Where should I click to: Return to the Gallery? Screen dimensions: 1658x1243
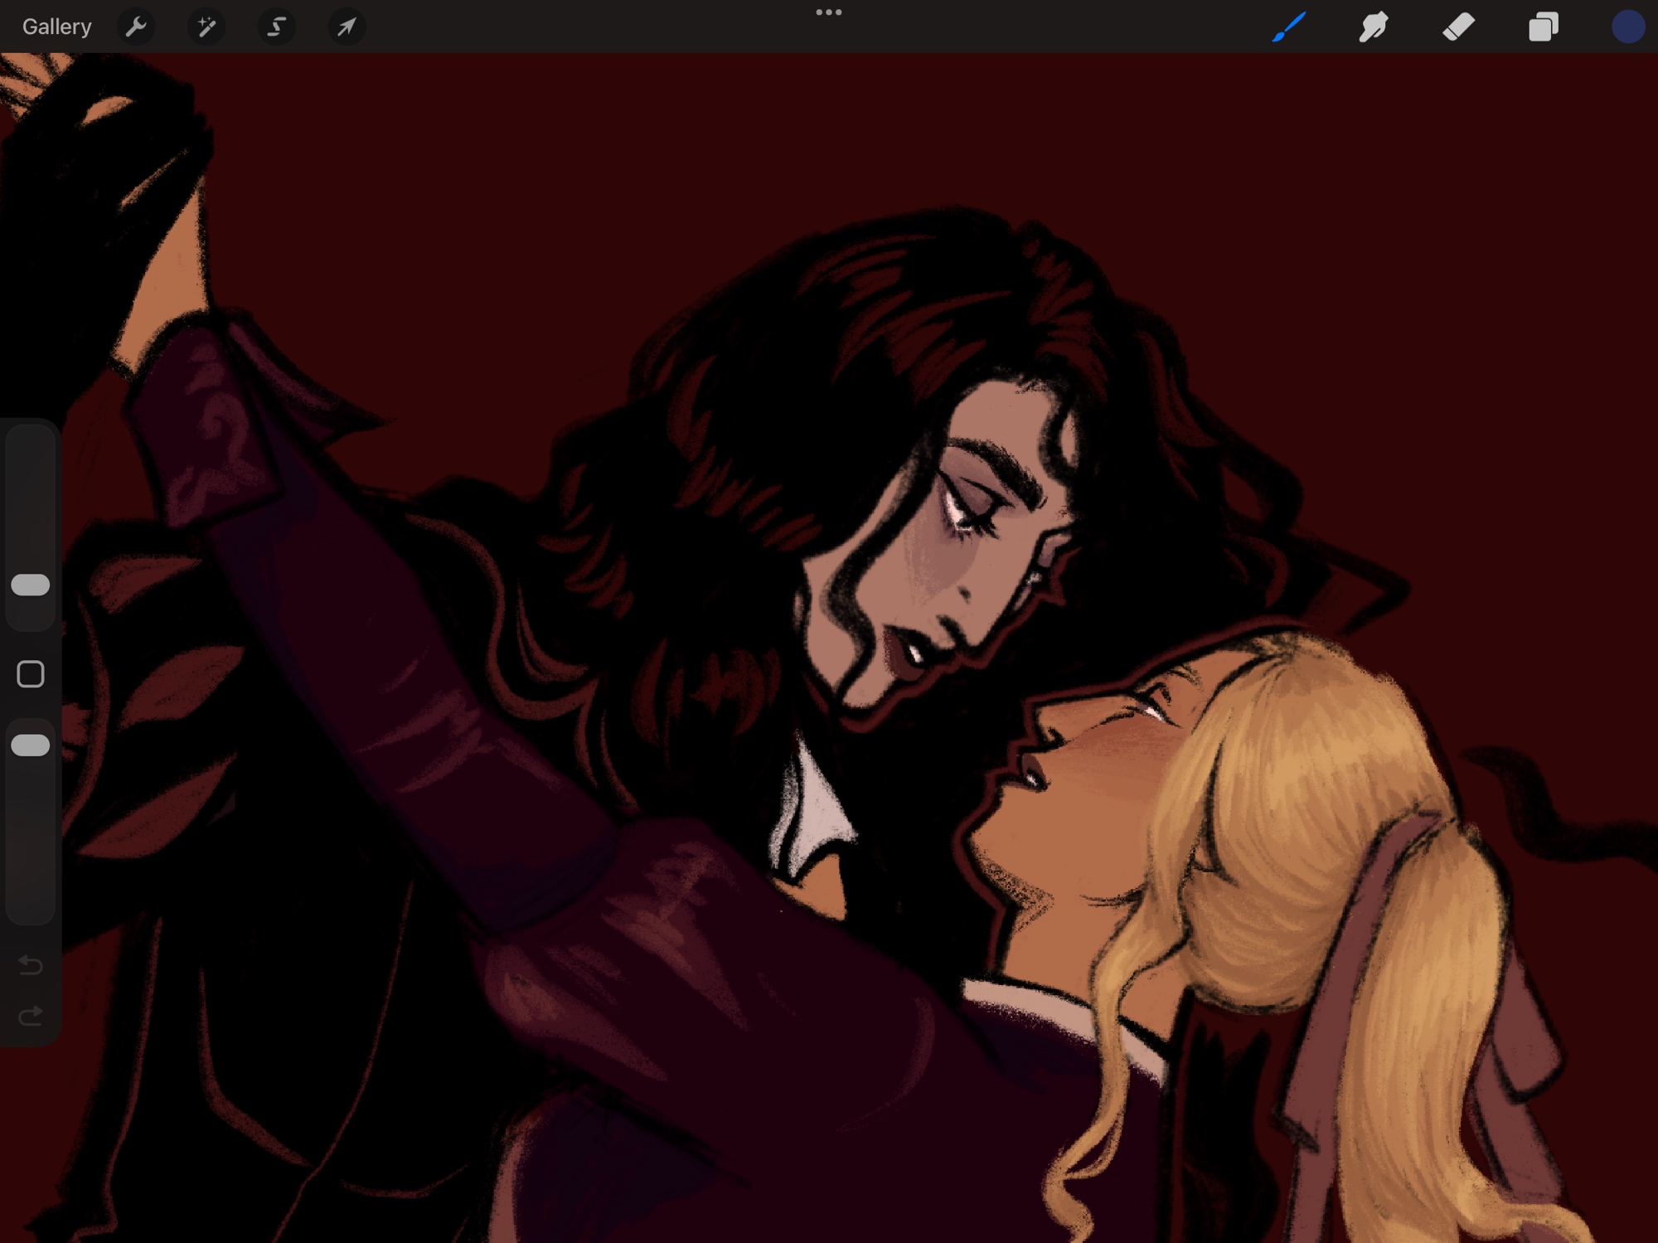[56, 27]
